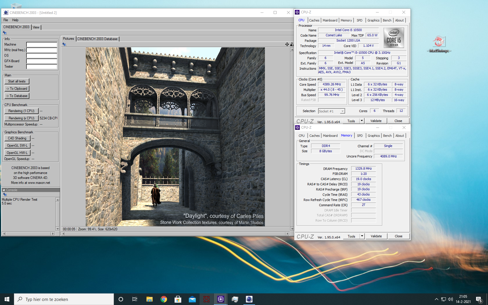Open Tools dropdown arrow in lower CPU-Z

point(362,236)
